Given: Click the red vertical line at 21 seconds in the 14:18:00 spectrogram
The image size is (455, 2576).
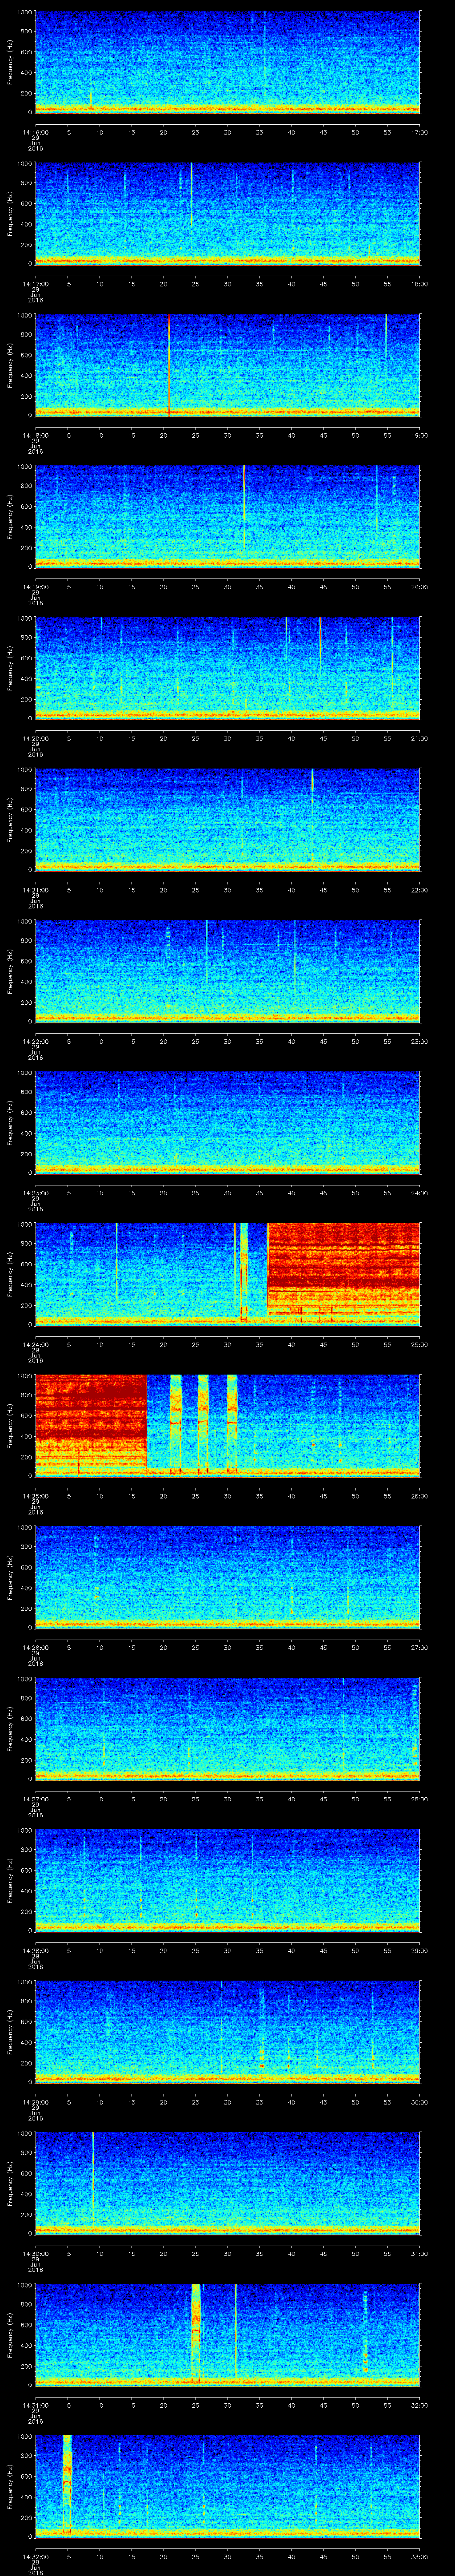Looking at the screenshot, I should click(x=169, y=364).
